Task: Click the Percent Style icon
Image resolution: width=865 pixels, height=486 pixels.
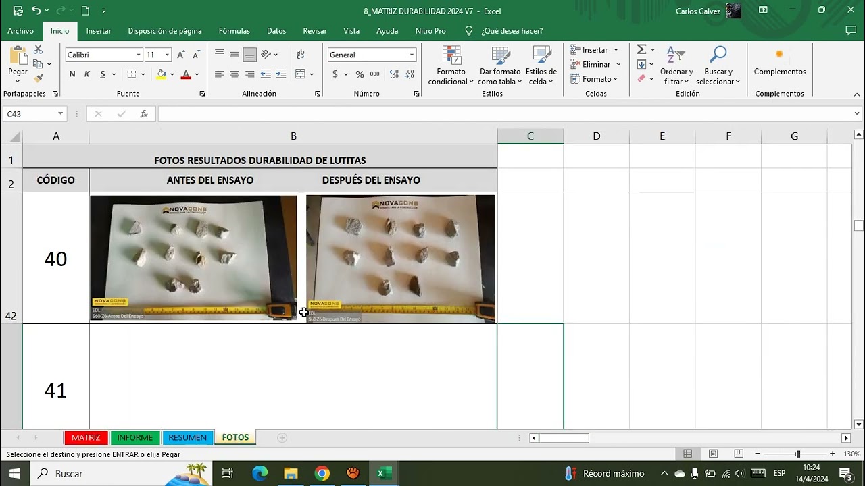Action: click(360, 74)
